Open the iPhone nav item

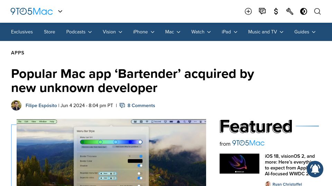tap(140, 32)
